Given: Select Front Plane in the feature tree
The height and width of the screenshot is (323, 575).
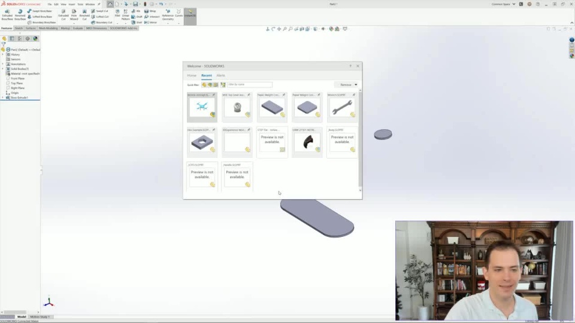Looking at the screenshot, I should [17, 78].
